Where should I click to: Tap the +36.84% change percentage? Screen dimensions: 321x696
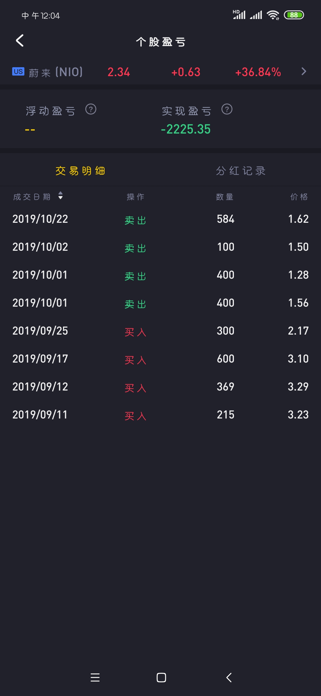coord(258,72)
